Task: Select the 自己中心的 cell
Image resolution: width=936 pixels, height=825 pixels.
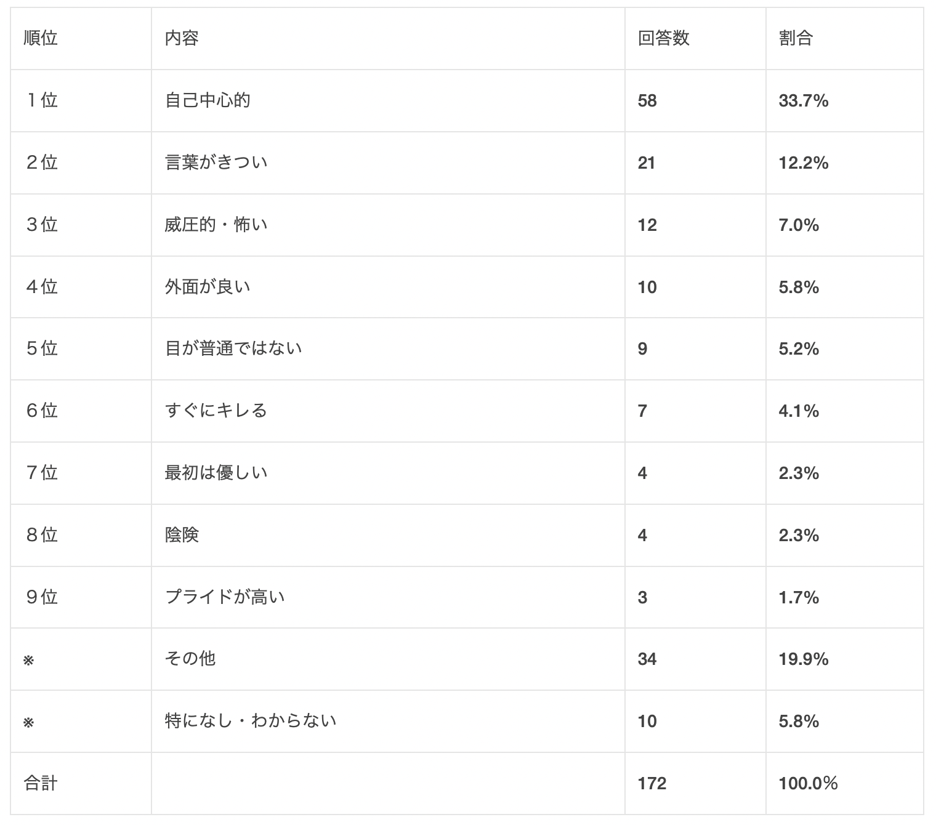Action: pos(208,100)
